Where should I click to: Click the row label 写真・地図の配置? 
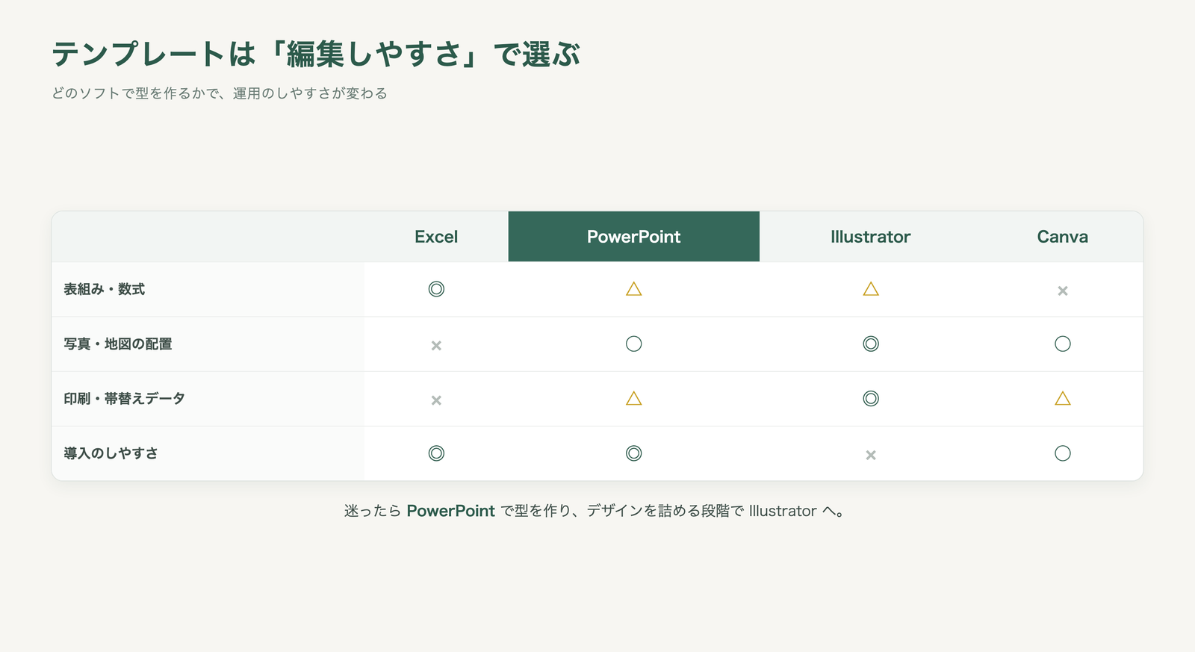pos(118,344)
